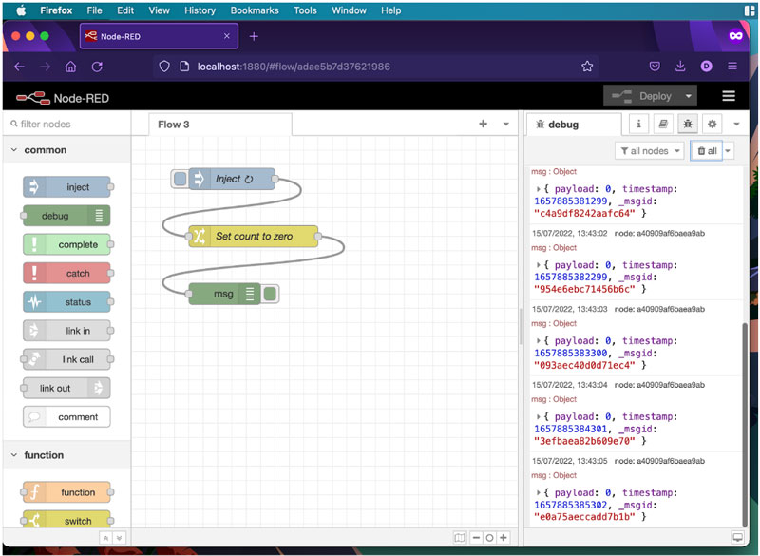Viewport: 760px width, 556px height.
Task: Open the History menu in menu bar
Action: click(199, 10)
